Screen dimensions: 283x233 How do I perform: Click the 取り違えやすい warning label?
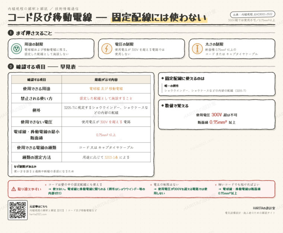click(x=29, y=189)
